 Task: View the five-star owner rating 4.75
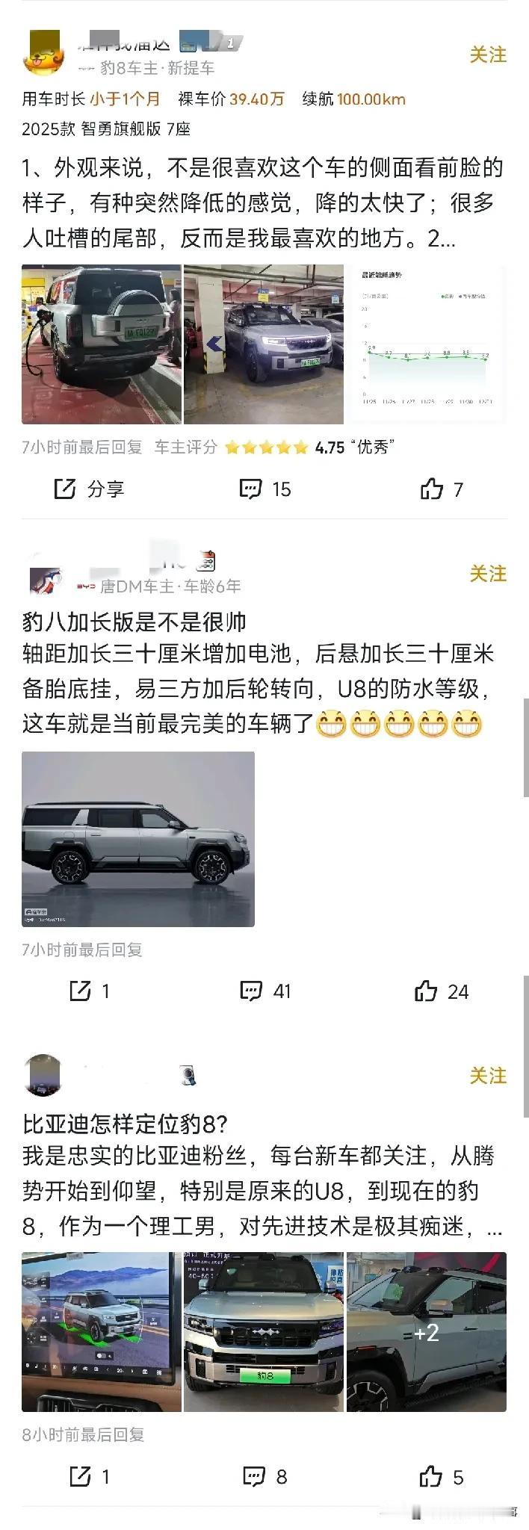coord(309,447)
